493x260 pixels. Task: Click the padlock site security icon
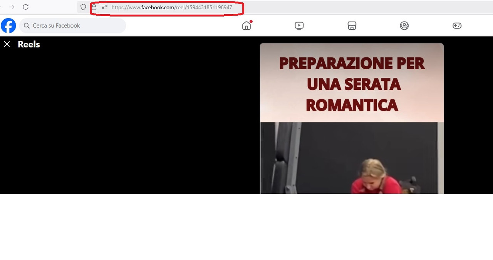94,7
